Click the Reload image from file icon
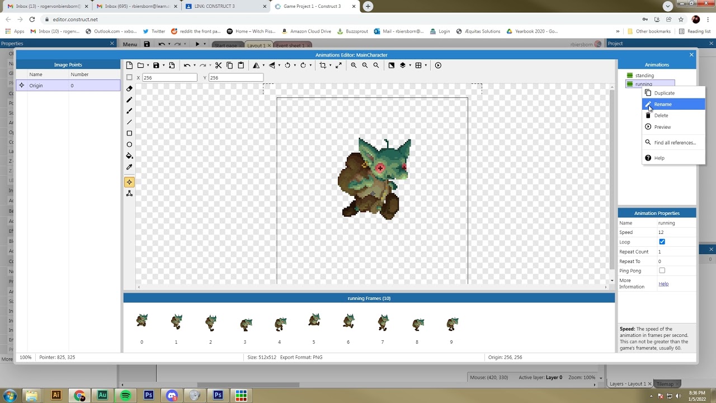This screenshot has width=716, height=403. point(172,65)
